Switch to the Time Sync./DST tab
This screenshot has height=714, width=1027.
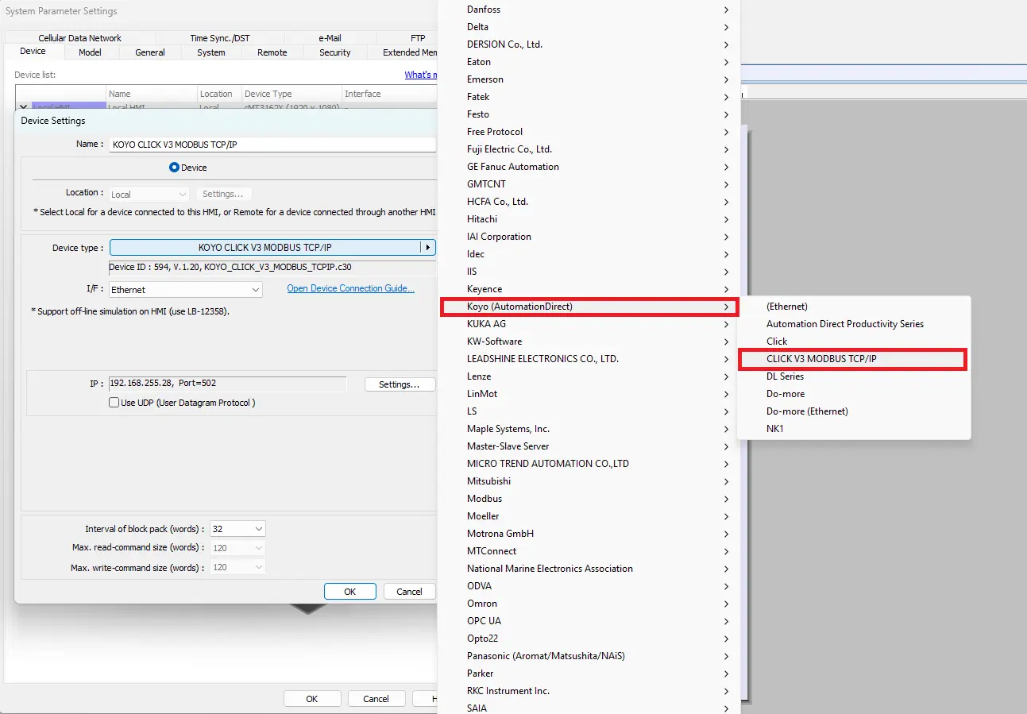(x=219, y=37)
